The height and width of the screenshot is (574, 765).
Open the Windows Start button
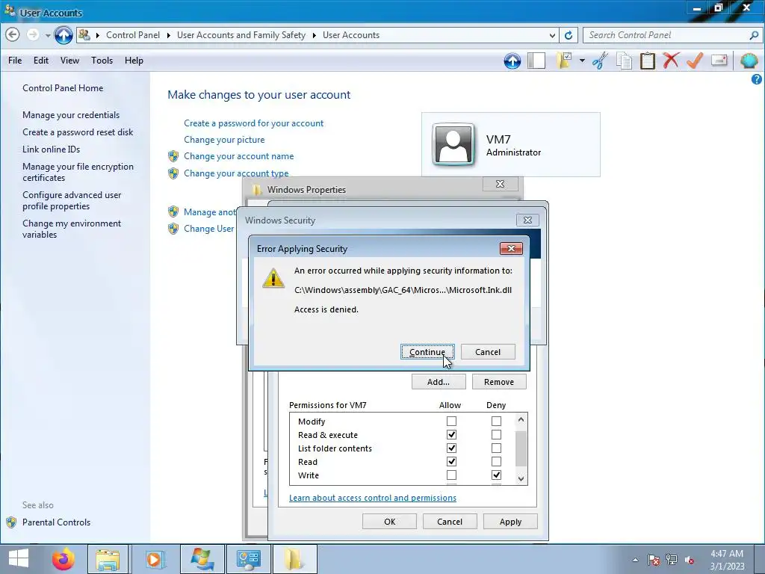19,559
